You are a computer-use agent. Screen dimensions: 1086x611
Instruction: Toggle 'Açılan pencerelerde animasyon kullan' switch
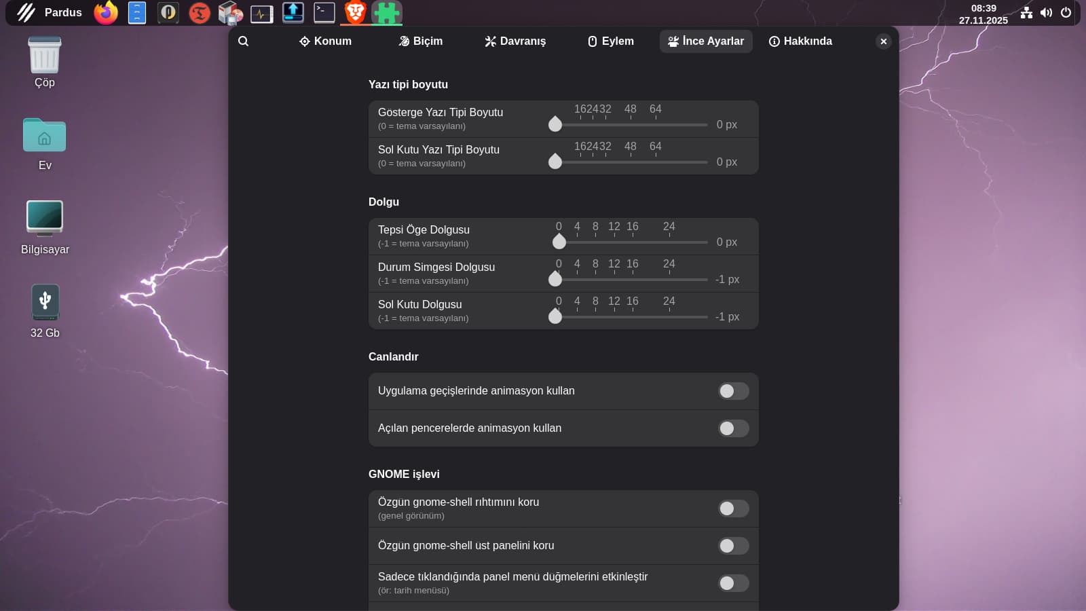pyautogui.click(x=733, y=428)
